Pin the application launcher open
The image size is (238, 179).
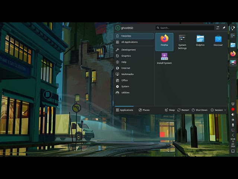click(x=224, y=28)
